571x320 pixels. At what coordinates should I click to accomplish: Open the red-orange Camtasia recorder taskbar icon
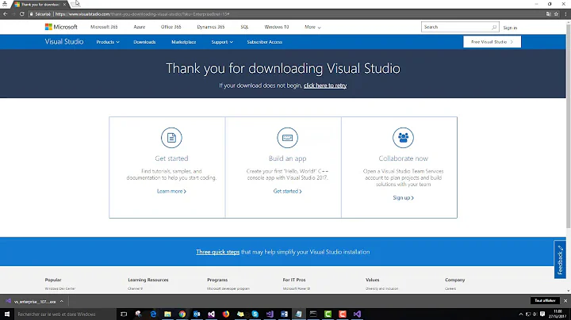[x=343, y=314]
